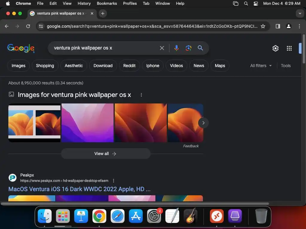Open Keynote from the Dock
Screen dimensions: 306x229
(x=81, y=216)
